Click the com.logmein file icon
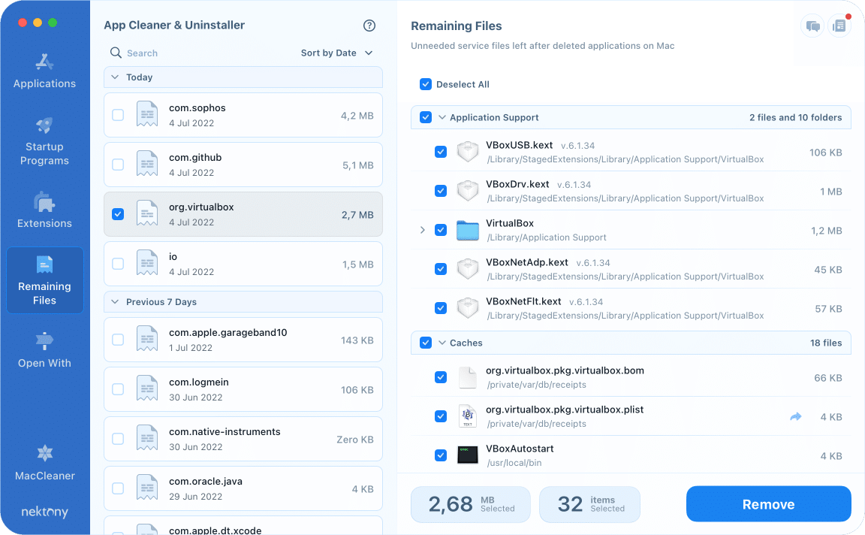The height and width of the screenshot is (535, 865). [x=147, y=389]
